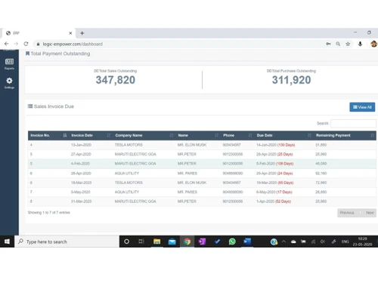Open a new browser tab

click(x=82, y=33)
